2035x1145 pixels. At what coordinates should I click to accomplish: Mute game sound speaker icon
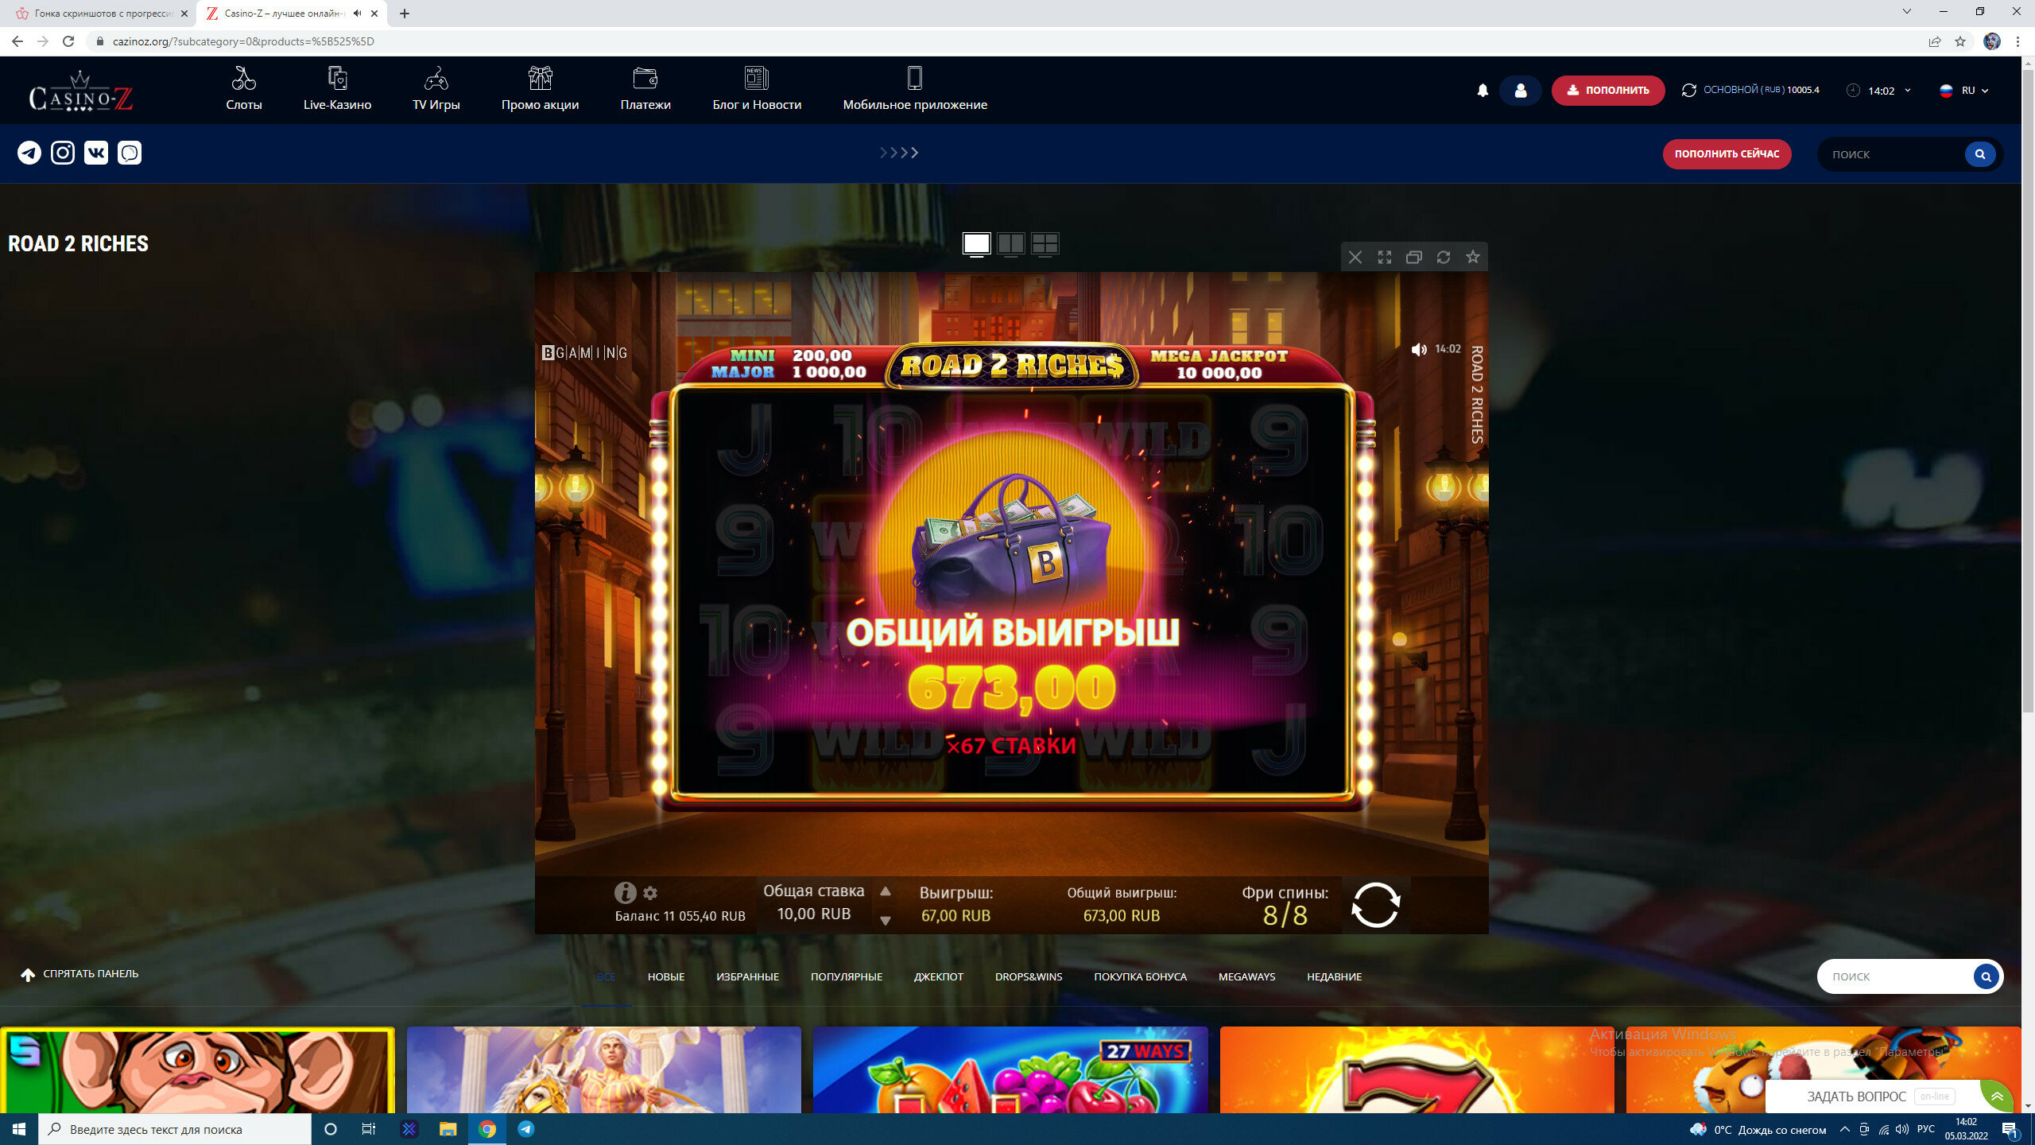tap(1418, 349)
